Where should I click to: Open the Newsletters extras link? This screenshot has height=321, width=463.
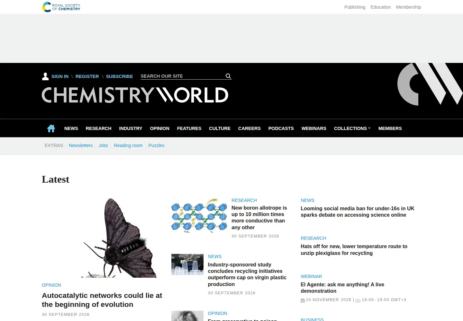(x=81, y=145)
